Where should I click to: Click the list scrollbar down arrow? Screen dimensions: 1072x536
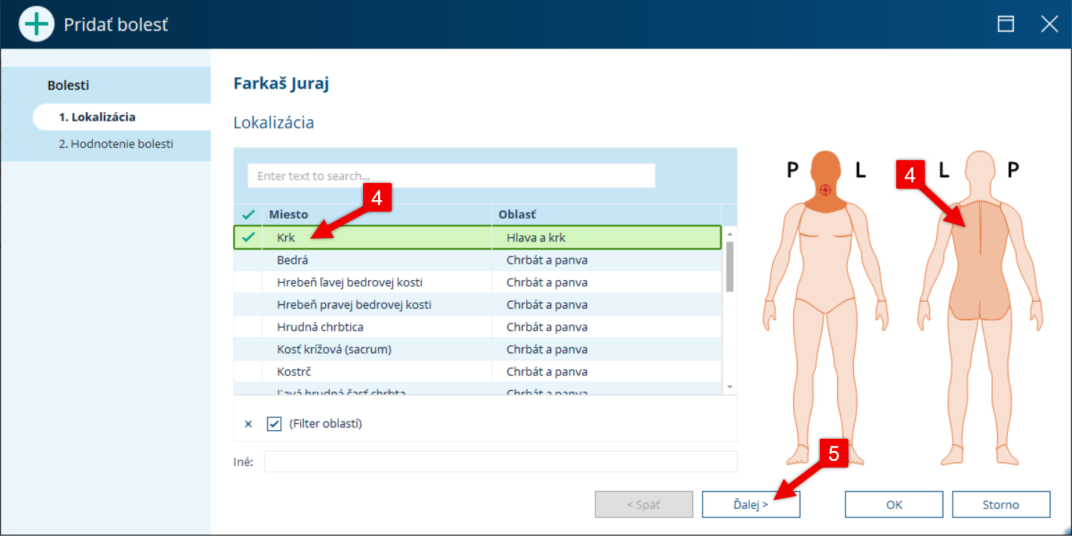730,387
